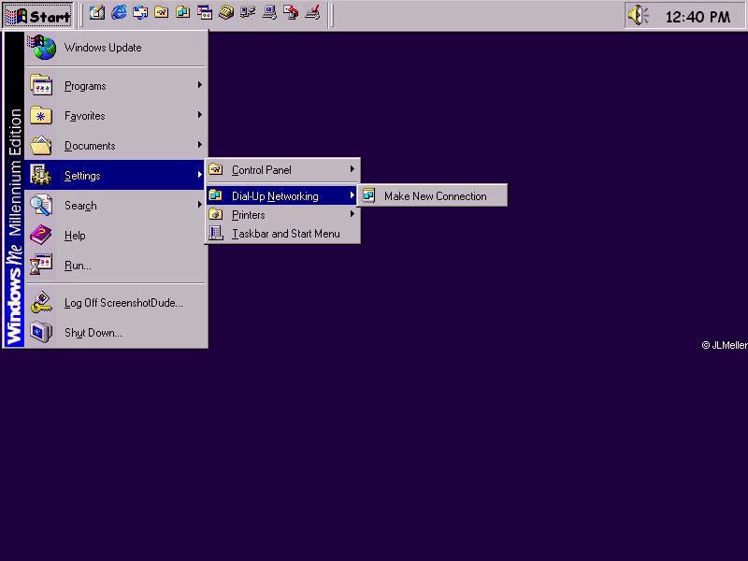Select the highlighted Settings menu item
Image resolution: width=748 pixels, height=561 pixels.
[115, 175]
